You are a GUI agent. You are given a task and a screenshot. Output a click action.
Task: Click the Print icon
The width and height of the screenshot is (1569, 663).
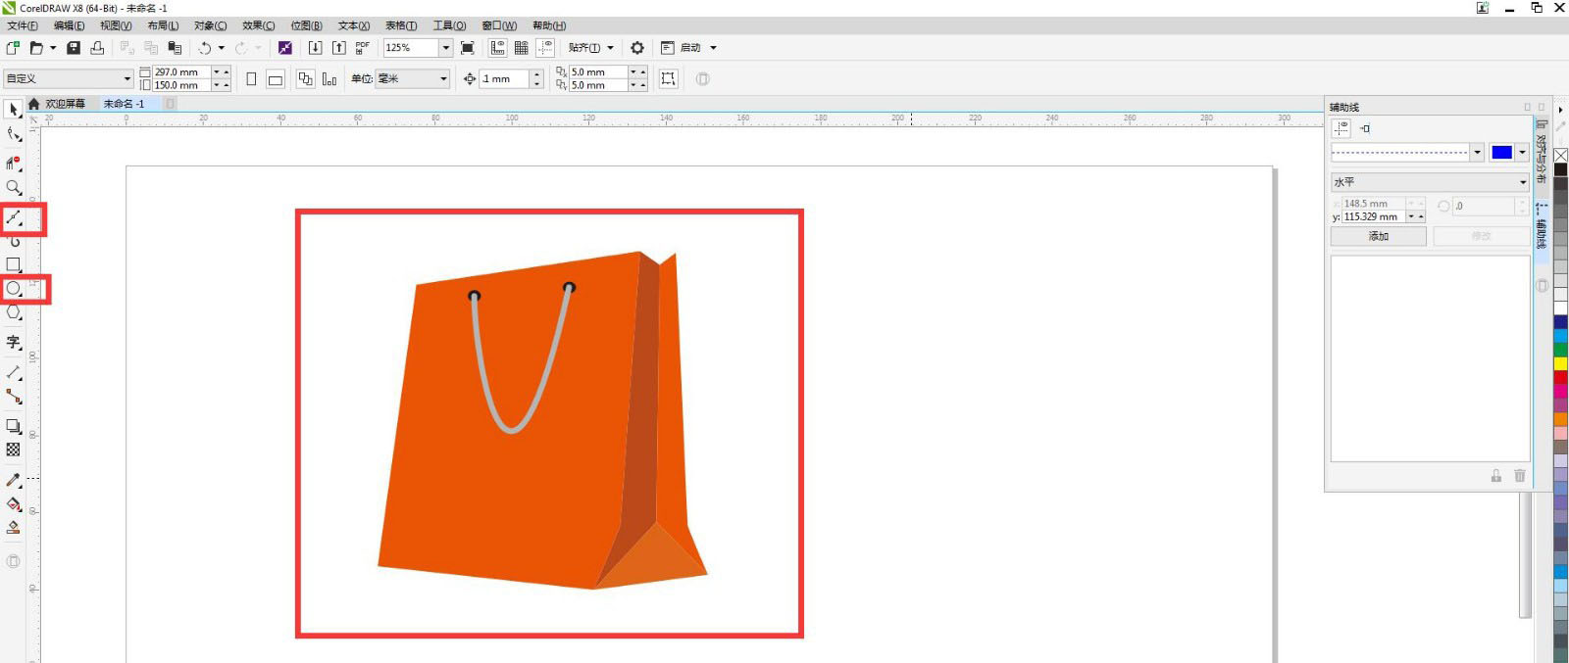tap(97, 47)
